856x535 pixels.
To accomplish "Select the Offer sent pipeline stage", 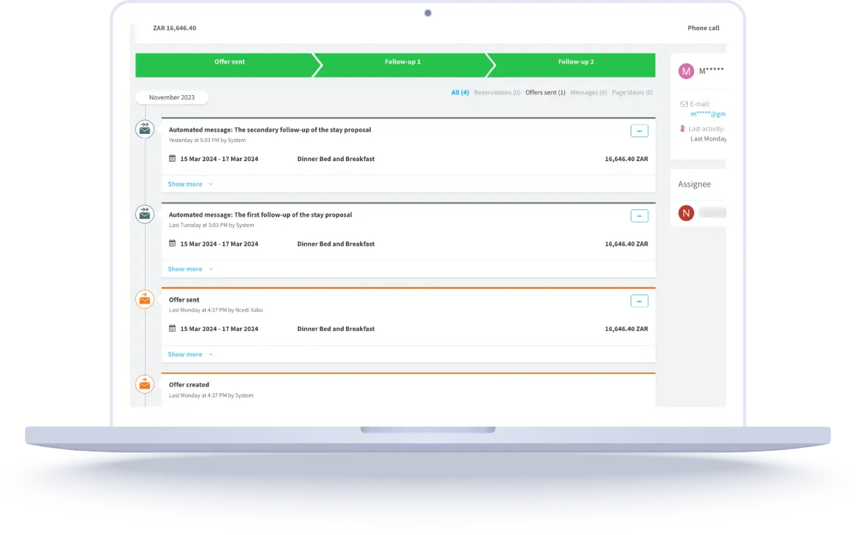I will pos(228,65).
